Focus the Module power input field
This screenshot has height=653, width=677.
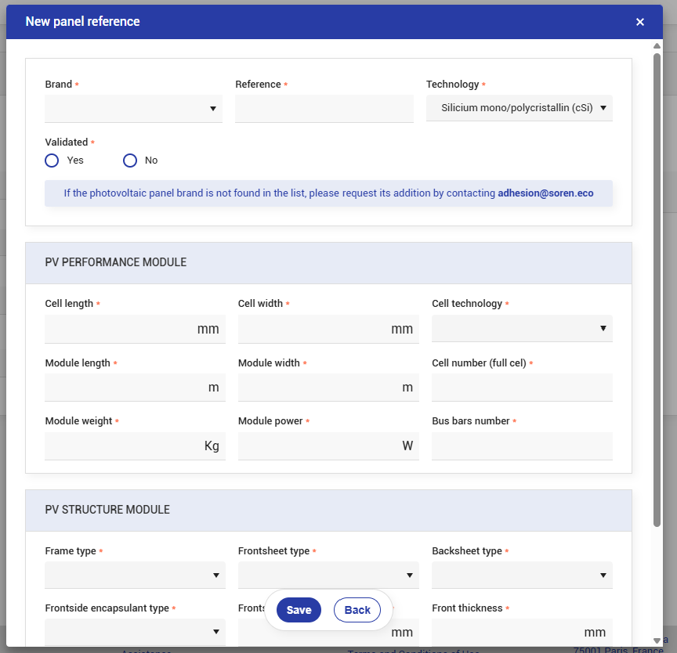pyautogui.click(x=318, y=446)
